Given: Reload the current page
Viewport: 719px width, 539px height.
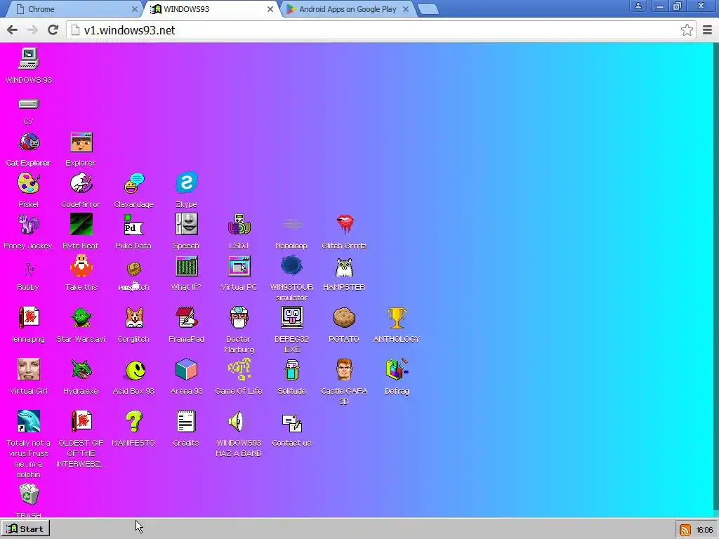Looking at the screenshot, I should (53, 29).
